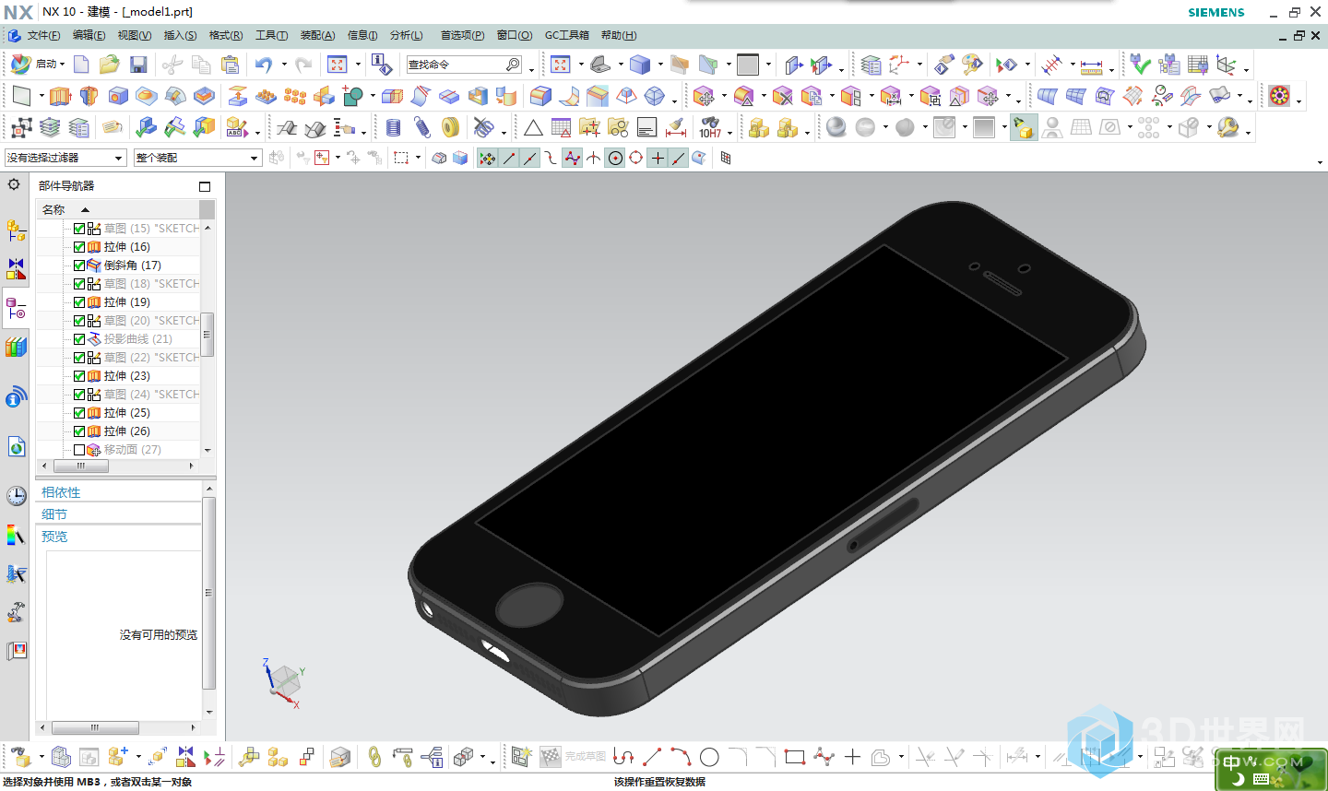Click the Spring helix GC toolkit icon

point(422,127)
